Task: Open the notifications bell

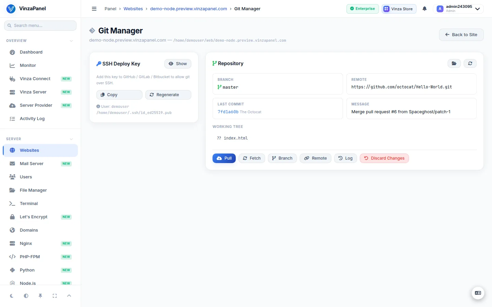Action: tap(424, 9)
